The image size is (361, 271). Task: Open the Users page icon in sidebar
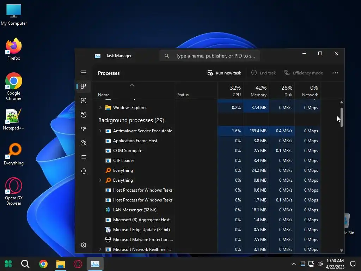tap(84, 143)
